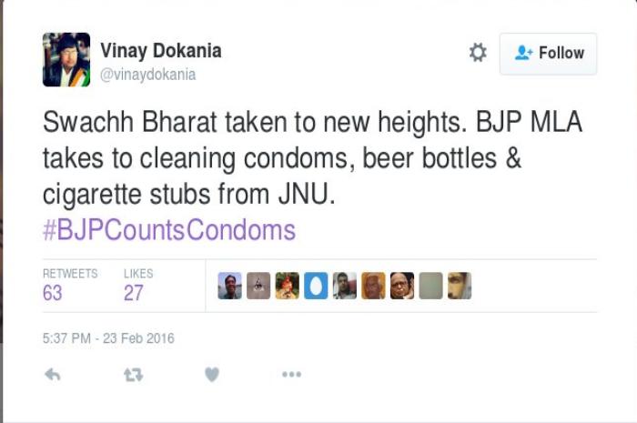Open the #BJPCountsCondoms hashtag
637x423 pixels.
click(169, 230)
